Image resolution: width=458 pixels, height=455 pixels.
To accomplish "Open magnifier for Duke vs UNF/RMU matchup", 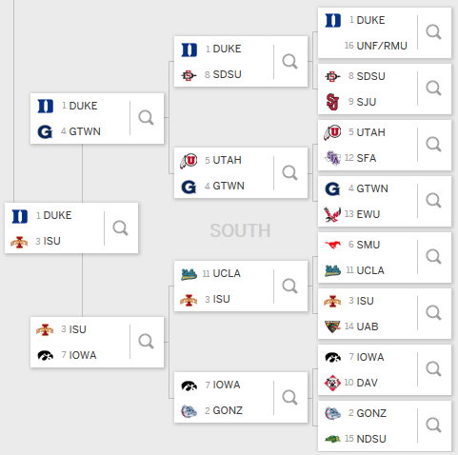I will click(433, 32).
